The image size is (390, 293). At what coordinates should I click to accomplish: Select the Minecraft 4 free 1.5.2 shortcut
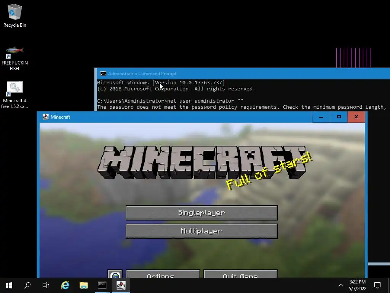click(14, 95)
